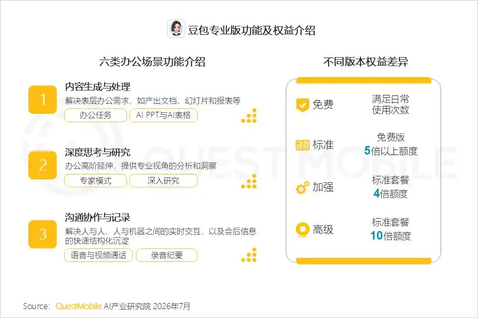Click the title 豆包专业版功能及权益介绍
The height and width of the screenshot is (318, 478).
pos(251,30)
